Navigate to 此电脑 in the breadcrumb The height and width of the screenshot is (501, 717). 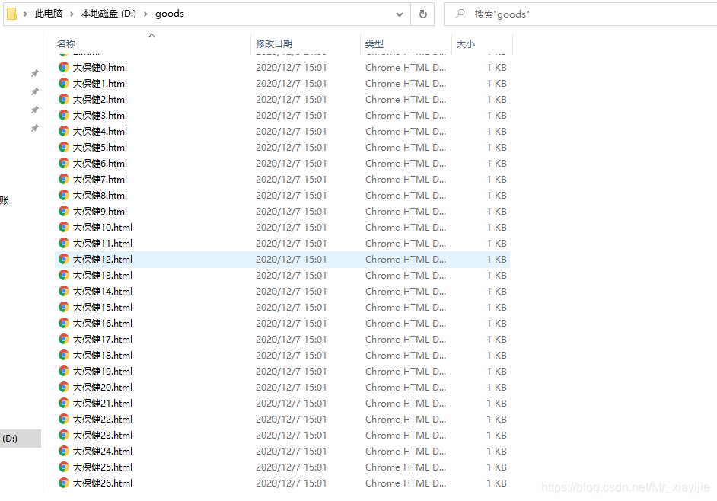[49, 14]
